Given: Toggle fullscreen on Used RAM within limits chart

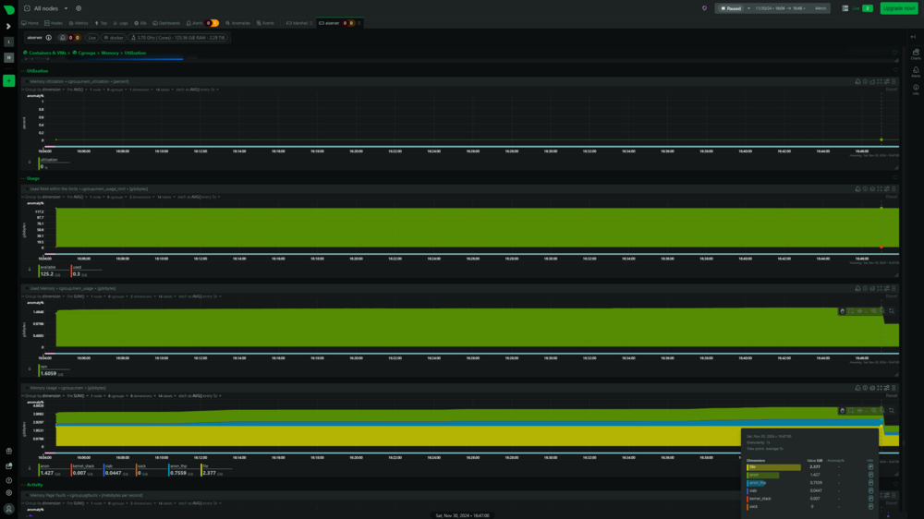Looking at the screenshot, I should click(x=880, y=189).
